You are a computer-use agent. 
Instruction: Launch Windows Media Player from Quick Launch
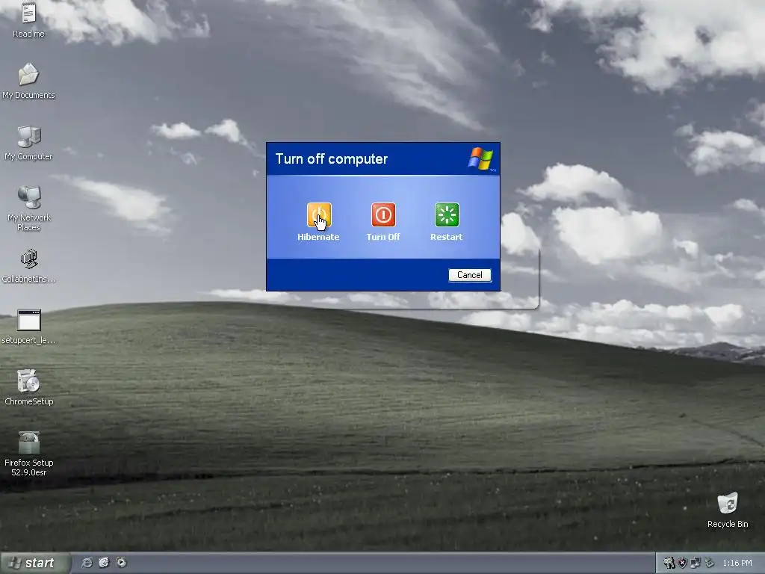(121, 563)
